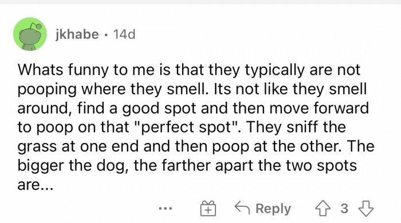Screen dimensions: 401x223
Task: Give an award with the gift icon
Action: (207, 209)
